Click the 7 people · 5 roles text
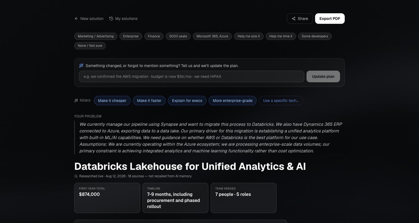This screenshot has height=223, width=419. pos(233,194)
